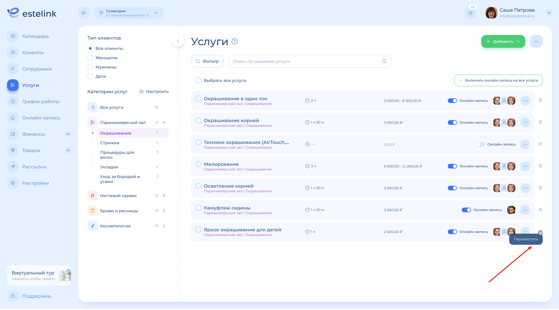Collapse the categories panel with arrow button

click(178, 41)
